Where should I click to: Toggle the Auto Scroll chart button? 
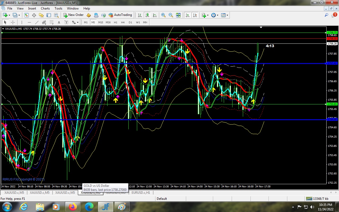pyautogui.click(x=188, y=15)
